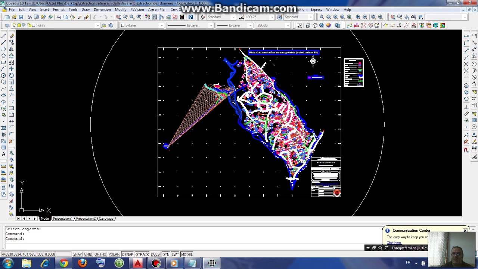Select the Line tool in the Draw toolbar
Screen dimensions: 478x269
(4, 36)
